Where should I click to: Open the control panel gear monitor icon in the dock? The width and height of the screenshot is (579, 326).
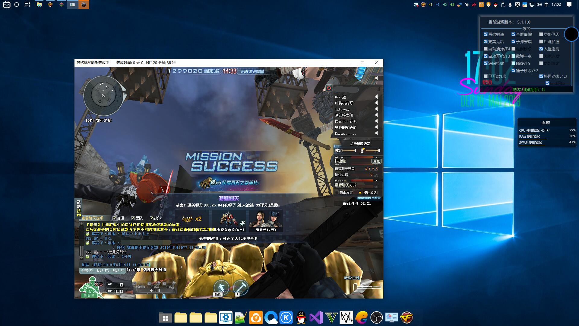tap(226, 318)
